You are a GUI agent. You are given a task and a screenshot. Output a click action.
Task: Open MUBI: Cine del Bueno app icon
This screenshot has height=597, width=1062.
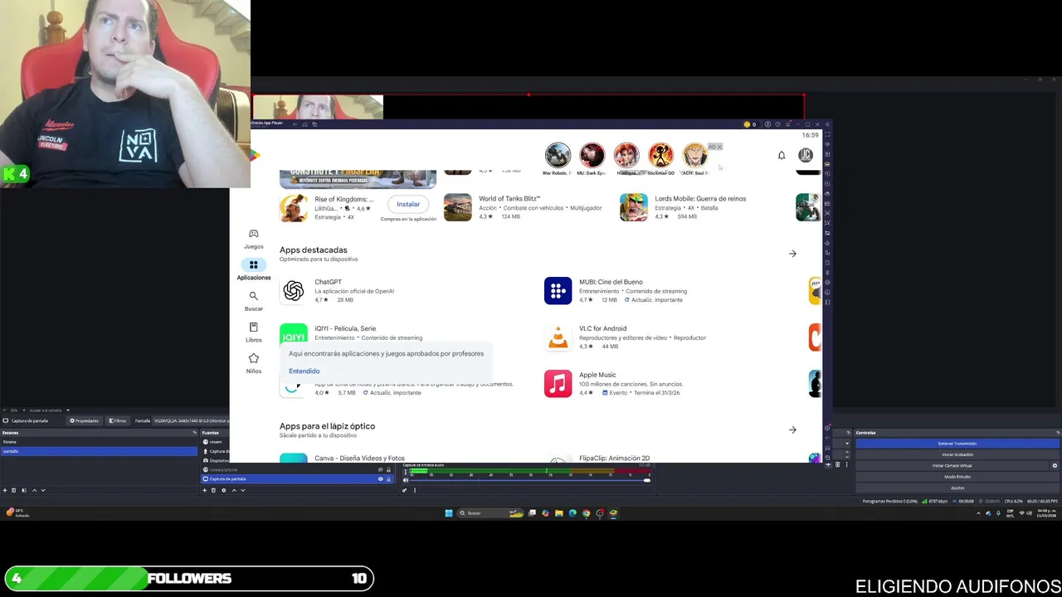558,291
